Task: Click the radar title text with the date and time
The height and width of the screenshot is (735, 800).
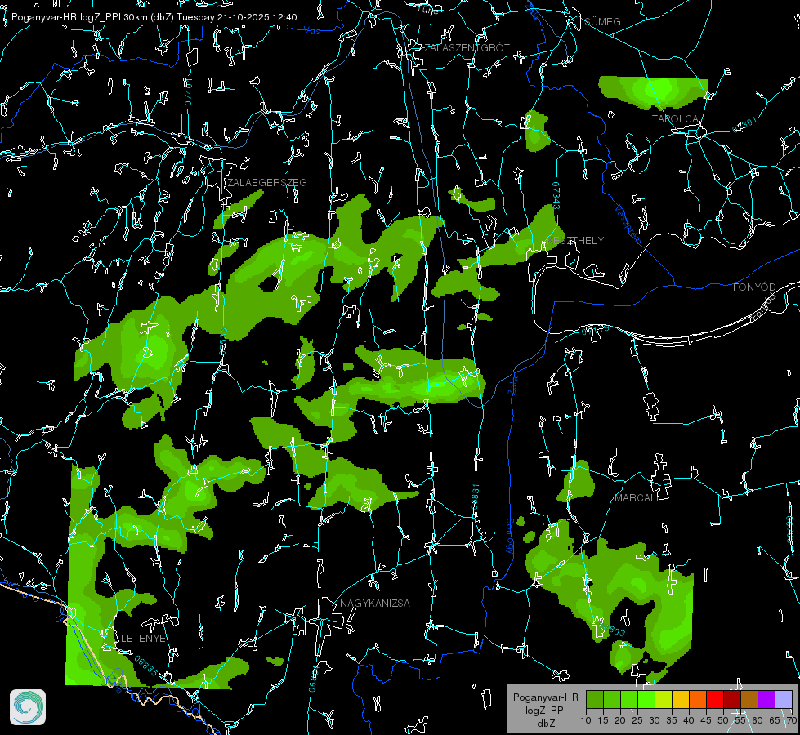Action: point(154,17)
